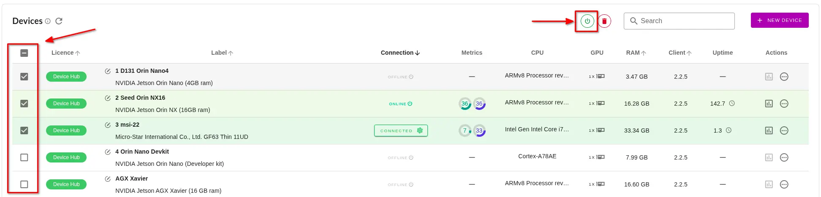The height and width of the screenshot is (197, 821).
Task: Uncheck the 1 D131 Orin Nano4 checkbox
Action: point(24,77)
